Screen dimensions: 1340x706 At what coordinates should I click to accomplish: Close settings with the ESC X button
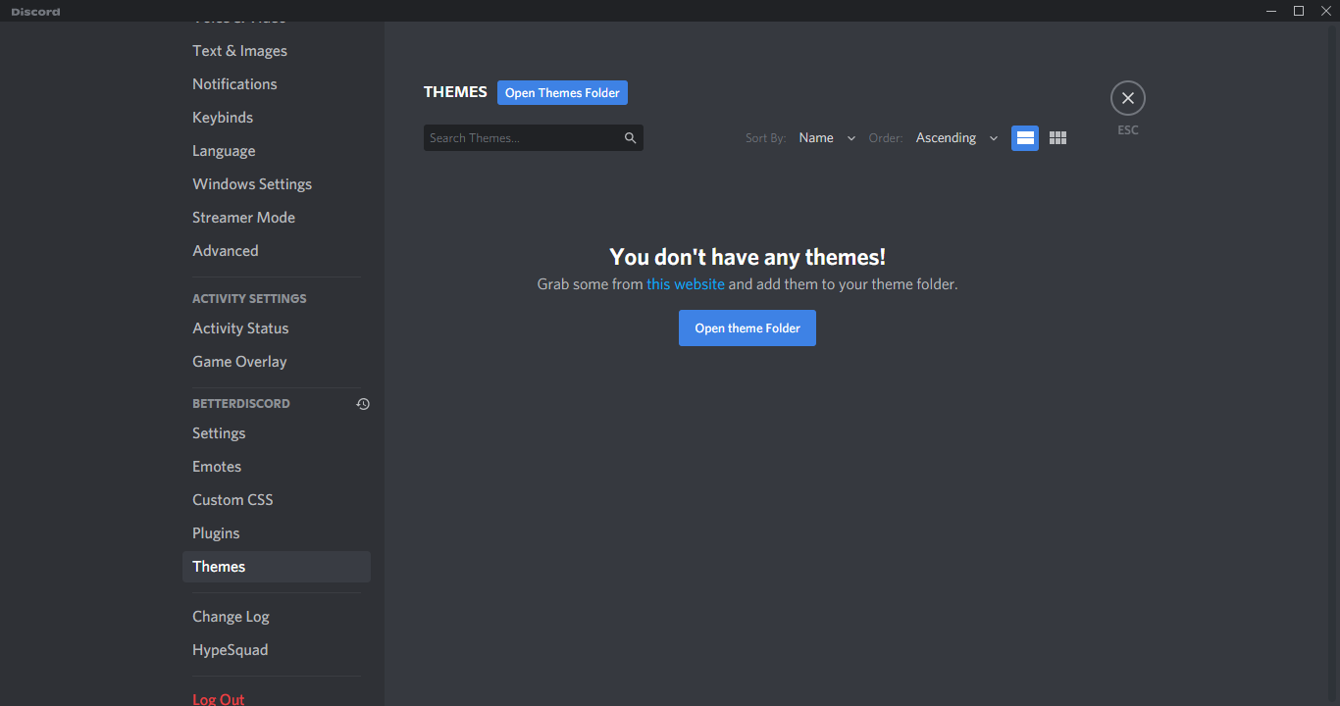(1127, 98)
